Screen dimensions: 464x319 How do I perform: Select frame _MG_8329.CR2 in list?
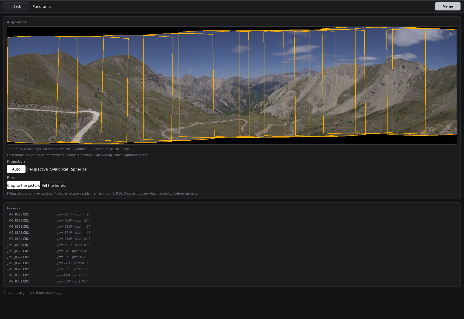pos(232,269)
